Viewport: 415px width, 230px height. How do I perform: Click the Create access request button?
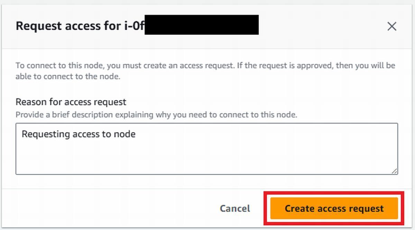tap(334, 209)
